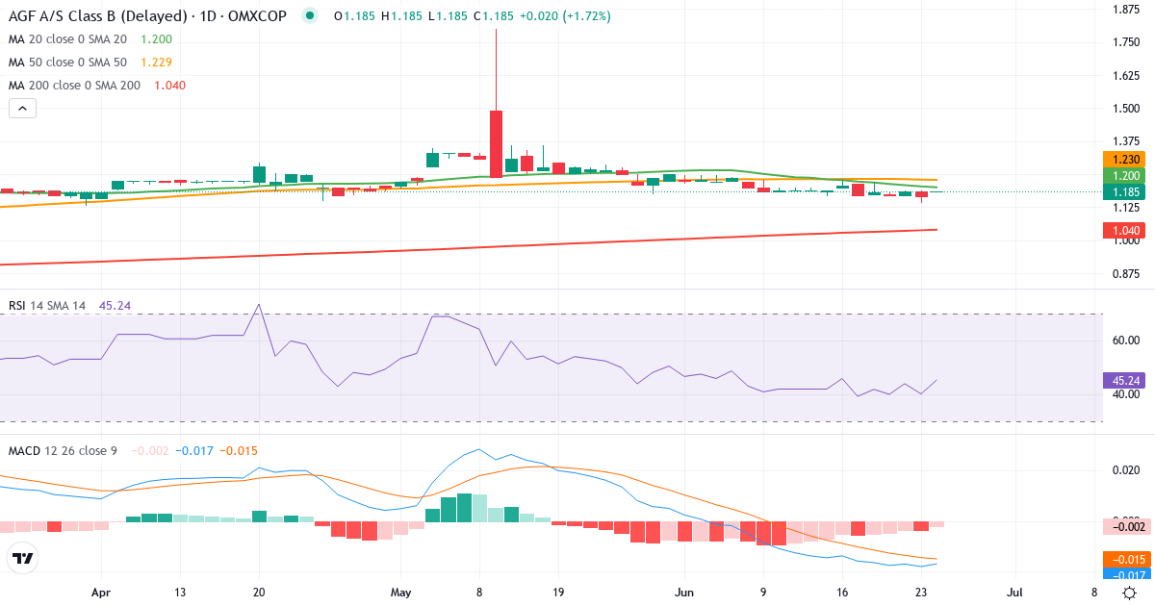
Task: Click the MACD 0.020 scale value
Action: pos(1127,469)
